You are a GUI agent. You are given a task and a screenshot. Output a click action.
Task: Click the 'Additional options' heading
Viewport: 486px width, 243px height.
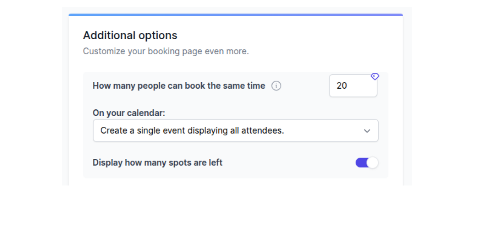pos(130,35)
